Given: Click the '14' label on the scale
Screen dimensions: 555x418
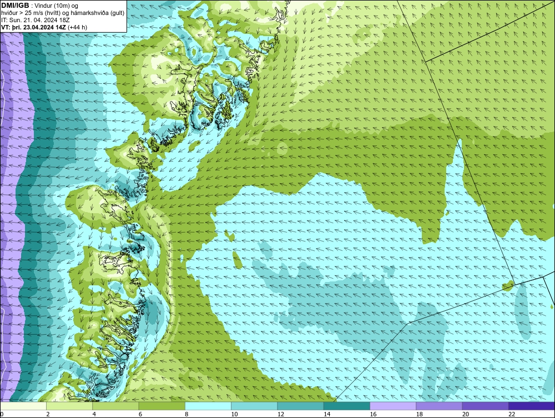Looking at the screenshot, I should [326, 415].
